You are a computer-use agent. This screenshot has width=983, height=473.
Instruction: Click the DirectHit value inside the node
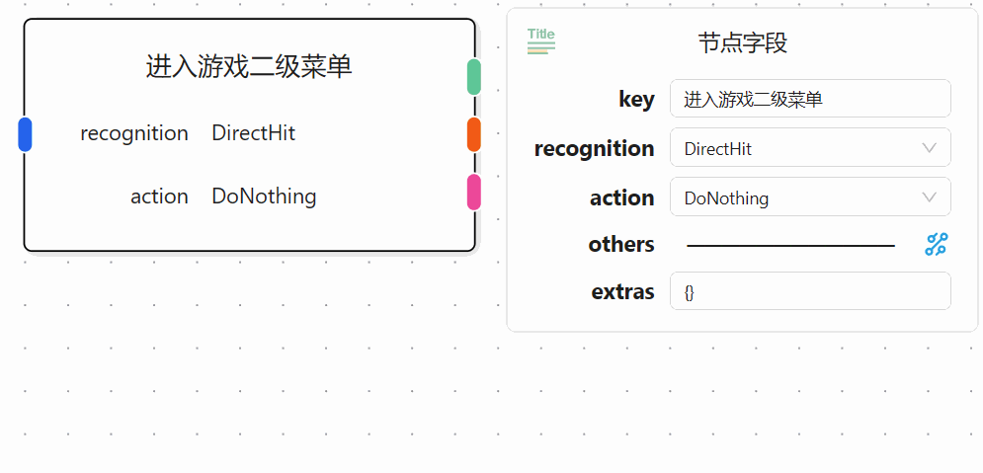point(253,133)
